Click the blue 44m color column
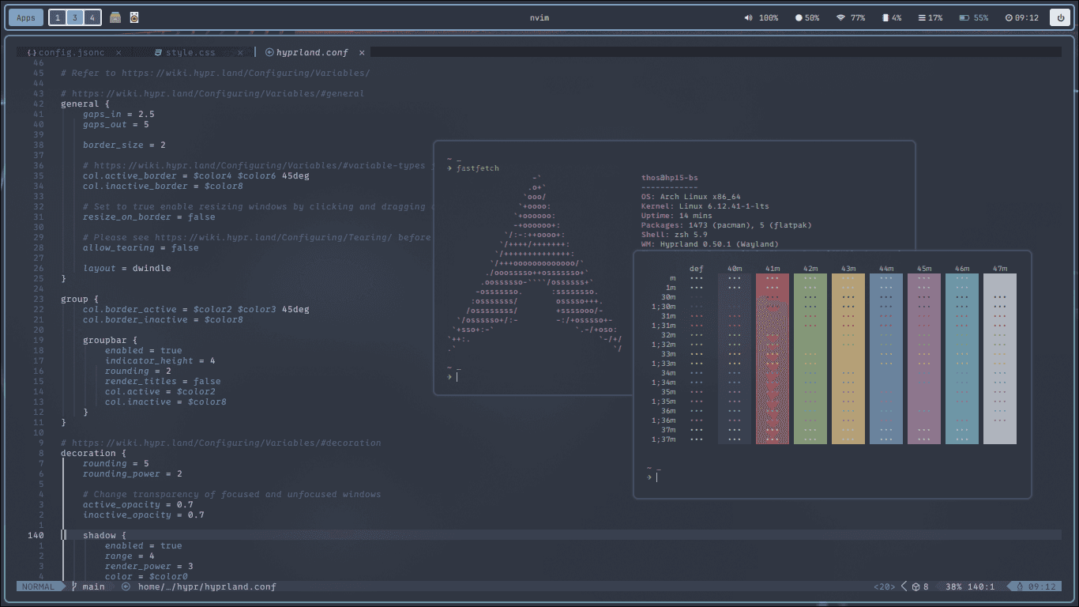The image size is (1079, 607). click(886, 359)
